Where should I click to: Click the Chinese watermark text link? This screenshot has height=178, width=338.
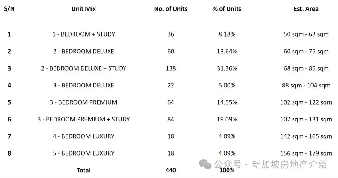(x=271, y=165)
